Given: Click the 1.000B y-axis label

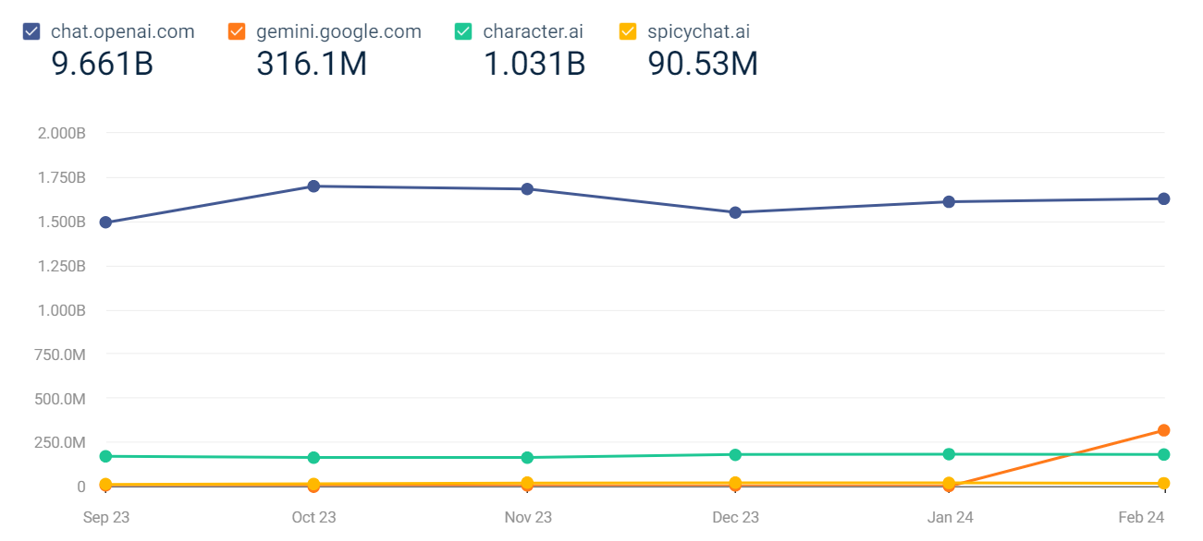Looking at the screenshot, I should [x=61, y=310].
